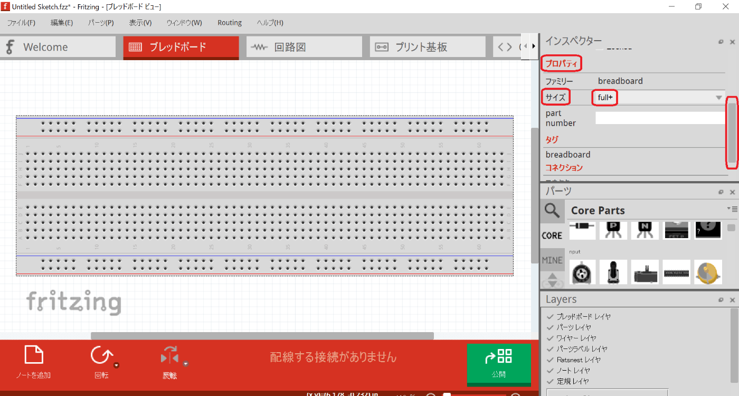Toggle パーツラベル レイヤ visibility

pos(550,349)
